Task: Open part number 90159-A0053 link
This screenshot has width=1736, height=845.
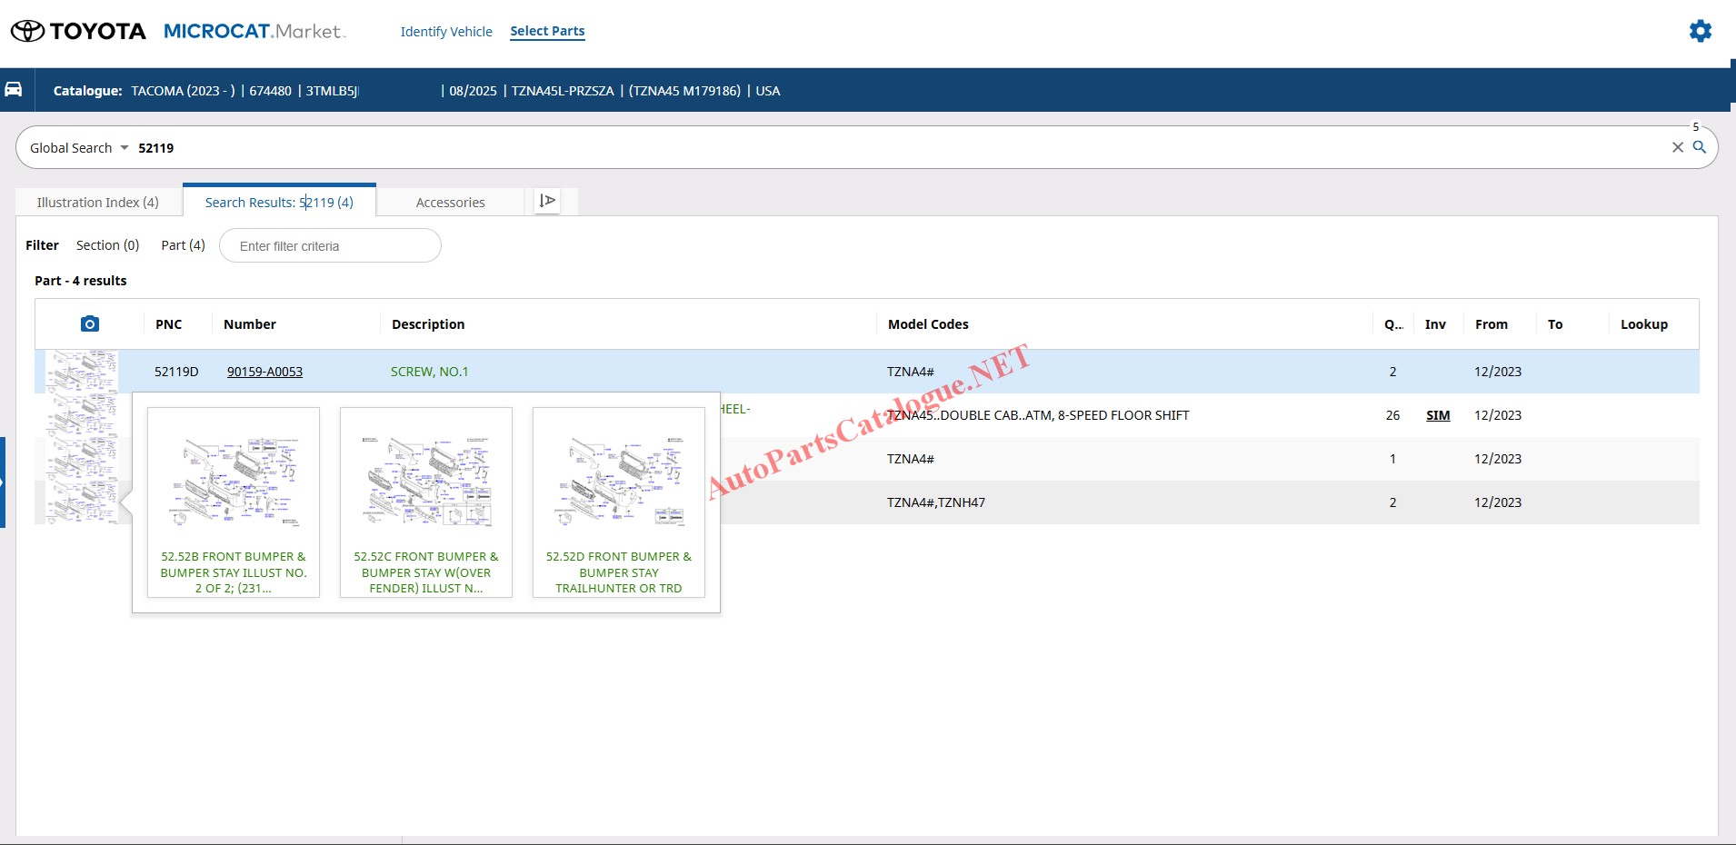Action: (264, 372)
